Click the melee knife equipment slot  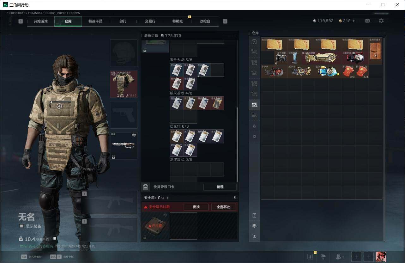click(x=124, y=146)
